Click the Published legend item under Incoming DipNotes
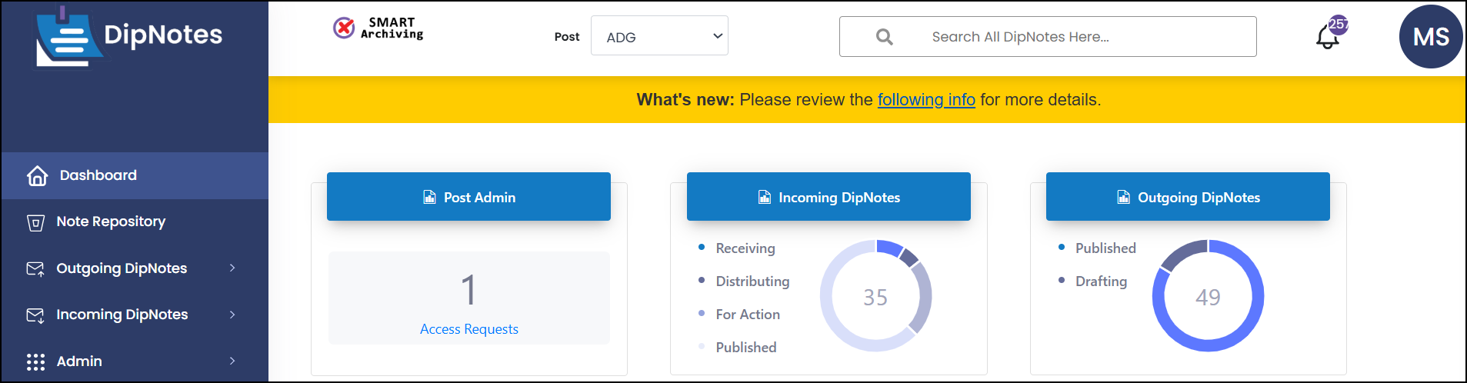Viewport: 1467px width, 383px height. pos(738,348)
